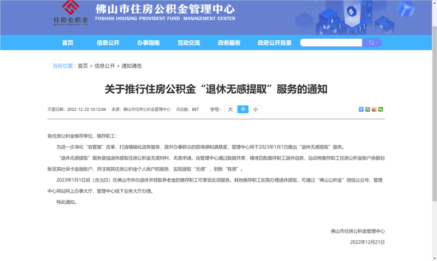
Task: Open 政府公开目录 in navigation bar
Action: pyautogui.click(x=275, y=43)
